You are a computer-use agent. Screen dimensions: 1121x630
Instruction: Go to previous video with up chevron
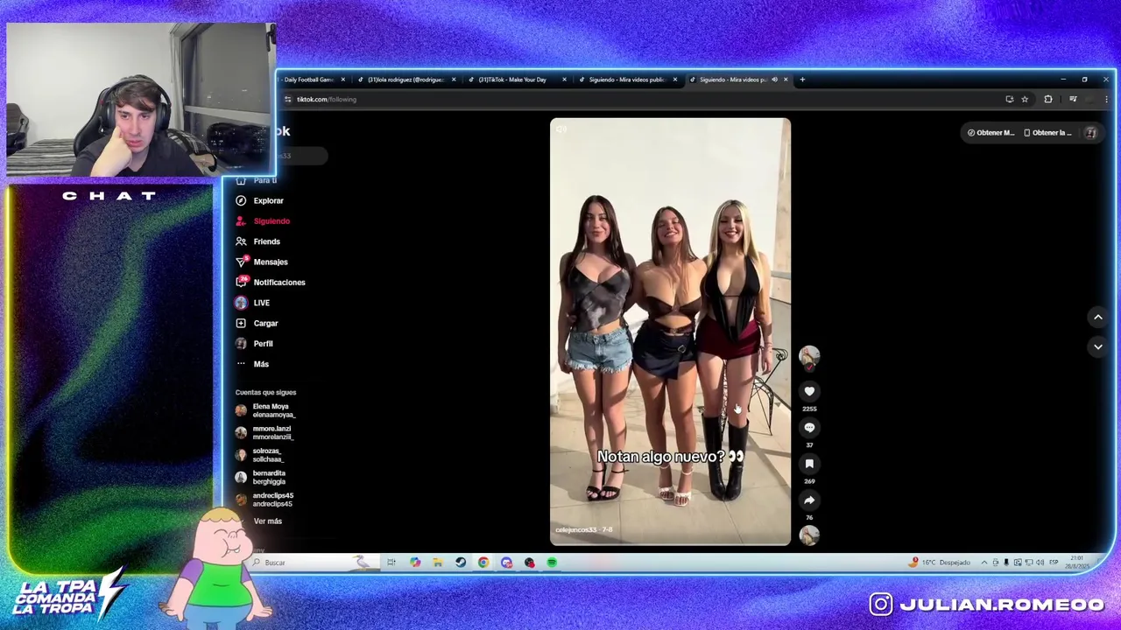[x=1097, y=318]
